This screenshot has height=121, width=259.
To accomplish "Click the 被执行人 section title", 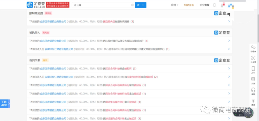I will click(x=35, y=33).
